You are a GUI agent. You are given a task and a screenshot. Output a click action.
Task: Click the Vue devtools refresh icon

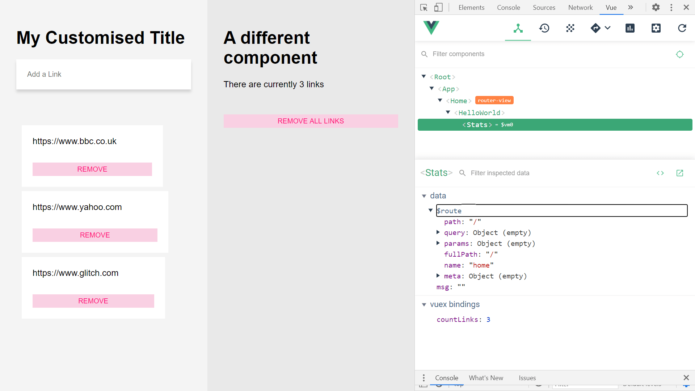pos(682,28)
